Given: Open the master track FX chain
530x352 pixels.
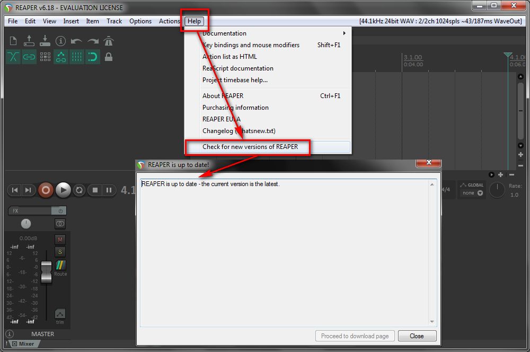Looking at the screenshot, I should pos(30,210).
